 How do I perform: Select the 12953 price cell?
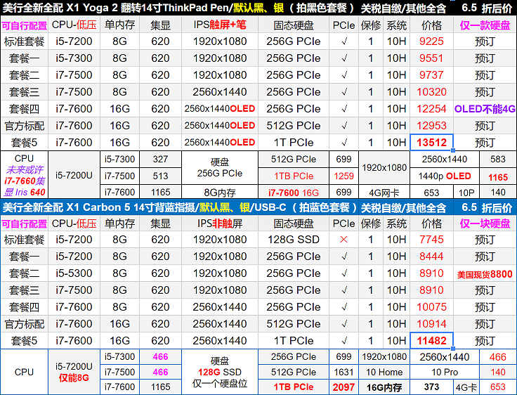[431, 125]
